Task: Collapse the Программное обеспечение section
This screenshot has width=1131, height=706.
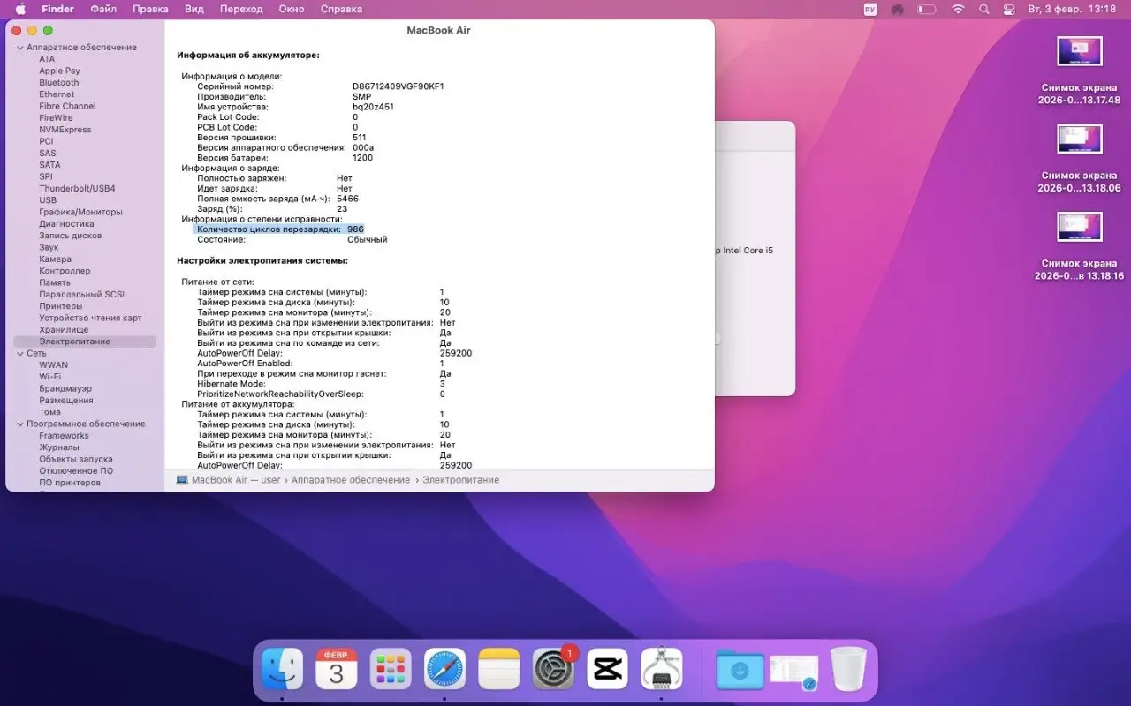Action: click(20, 424)
